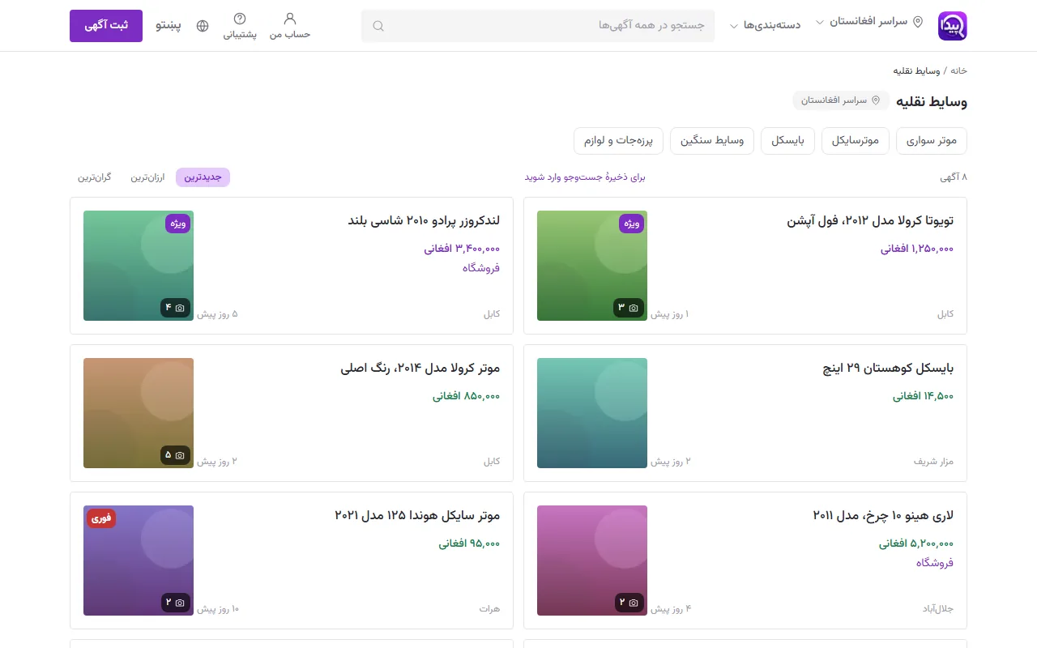Image resolution: width=1037 pixels, height=648 pixels.
Task: Click فروشگاه label on Hino truck listing
Action: [935, 563]
